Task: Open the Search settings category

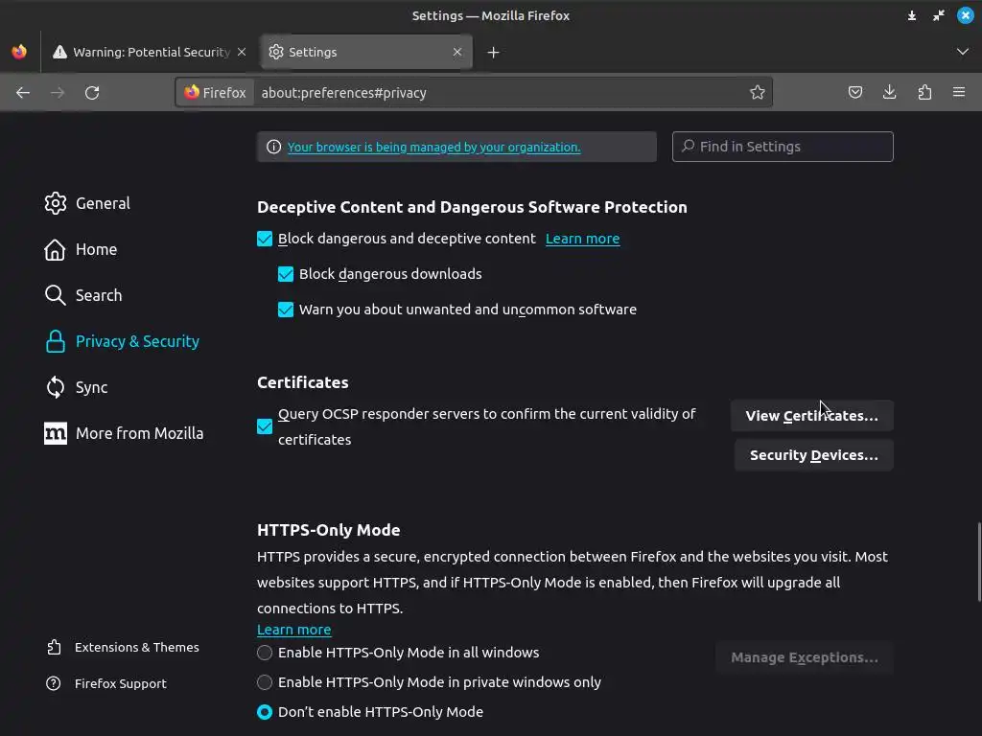Action: 98,295
